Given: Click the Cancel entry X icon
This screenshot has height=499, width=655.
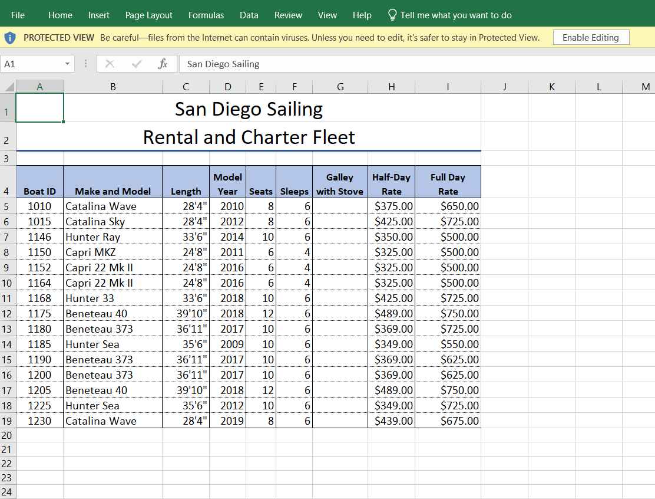Looking at the screenshot, I should click(110, 64).
